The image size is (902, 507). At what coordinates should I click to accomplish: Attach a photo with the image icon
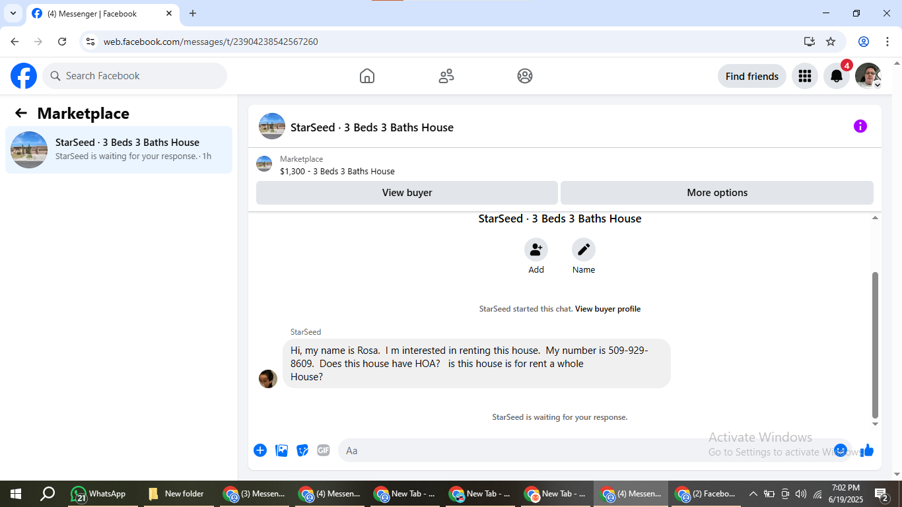click(281, 450)
